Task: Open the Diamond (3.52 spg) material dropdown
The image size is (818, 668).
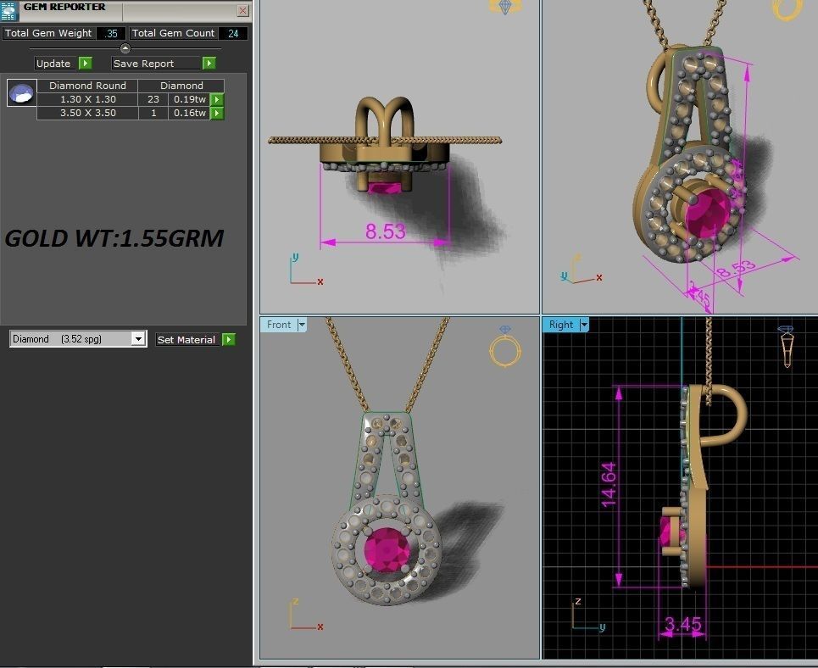Action: (x=137, y=339)
